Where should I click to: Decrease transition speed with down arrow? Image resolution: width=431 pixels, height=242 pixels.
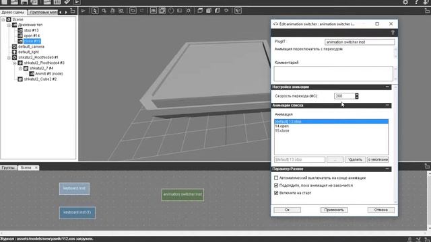pyautogui.click(x=357, y=97)
